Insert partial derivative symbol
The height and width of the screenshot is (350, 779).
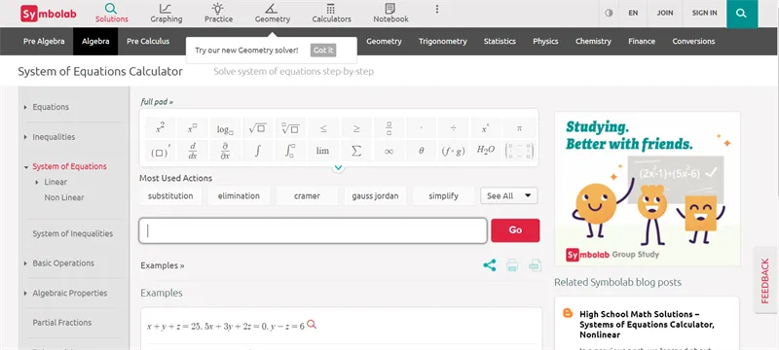pos(225,151)
